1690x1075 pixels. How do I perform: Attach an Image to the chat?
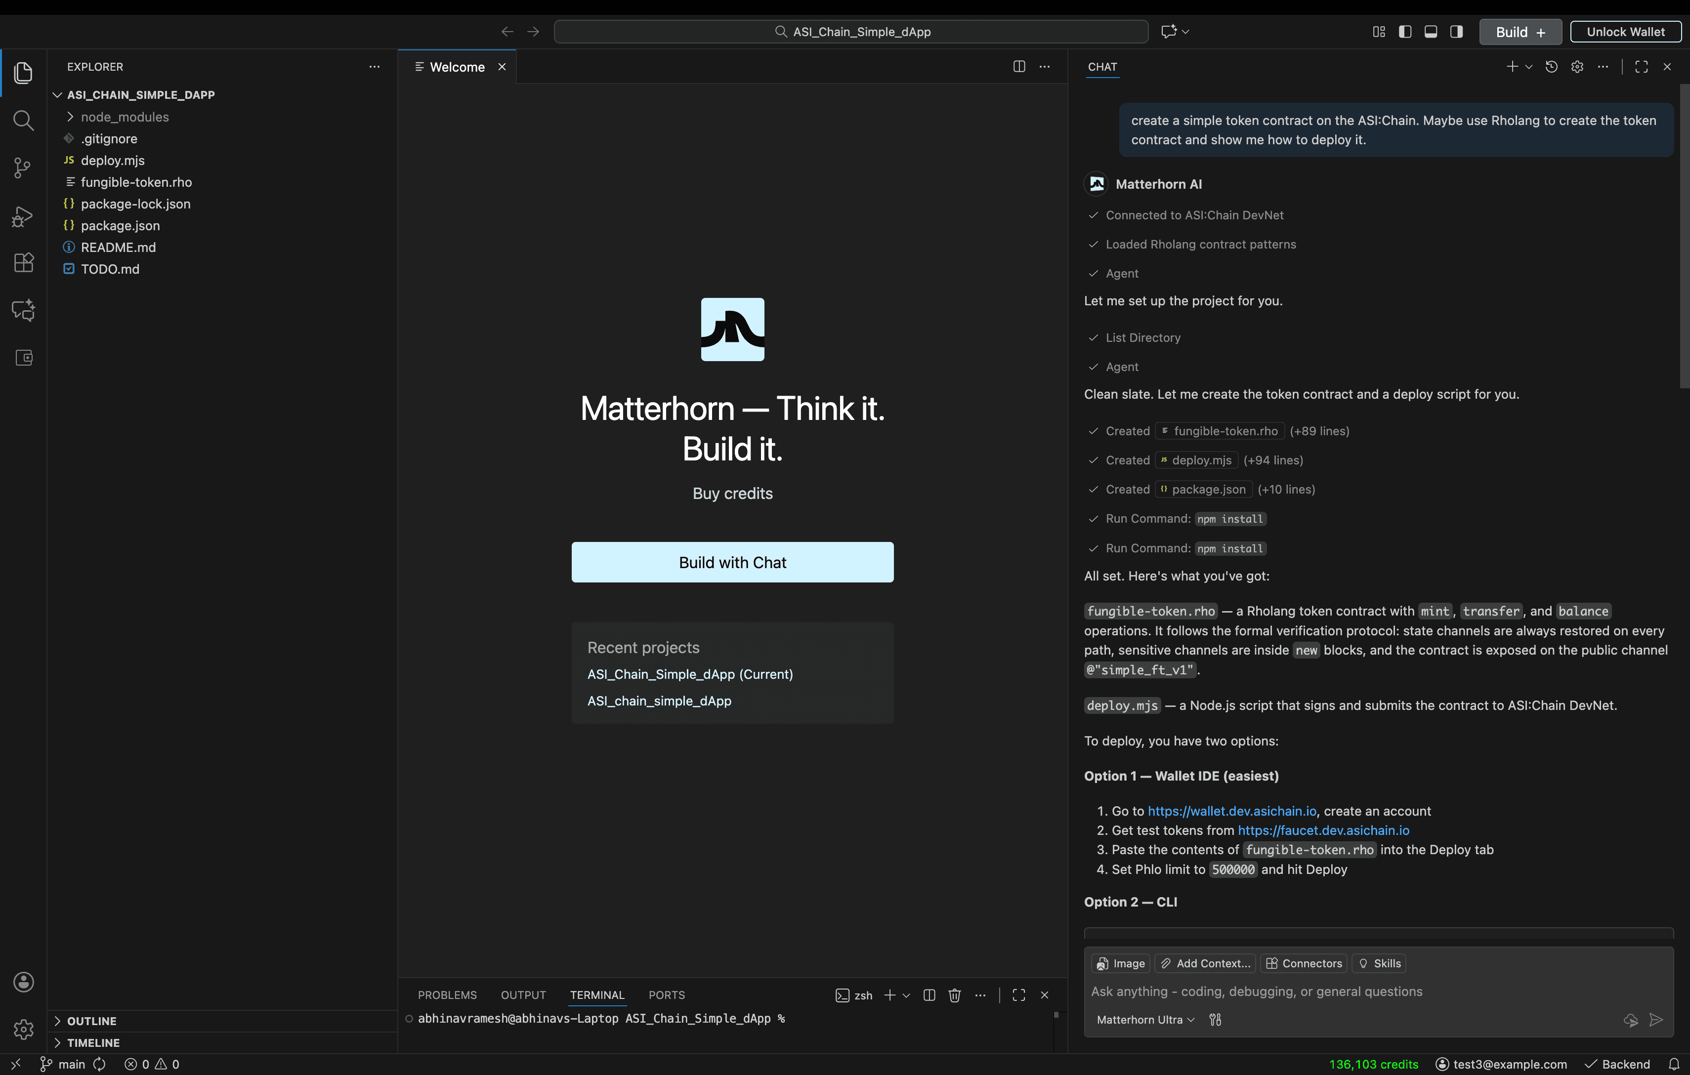[1121, 963]
